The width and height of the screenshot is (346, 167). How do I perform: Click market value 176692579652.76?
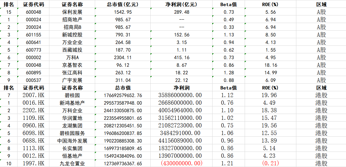(x=123, y=95)
